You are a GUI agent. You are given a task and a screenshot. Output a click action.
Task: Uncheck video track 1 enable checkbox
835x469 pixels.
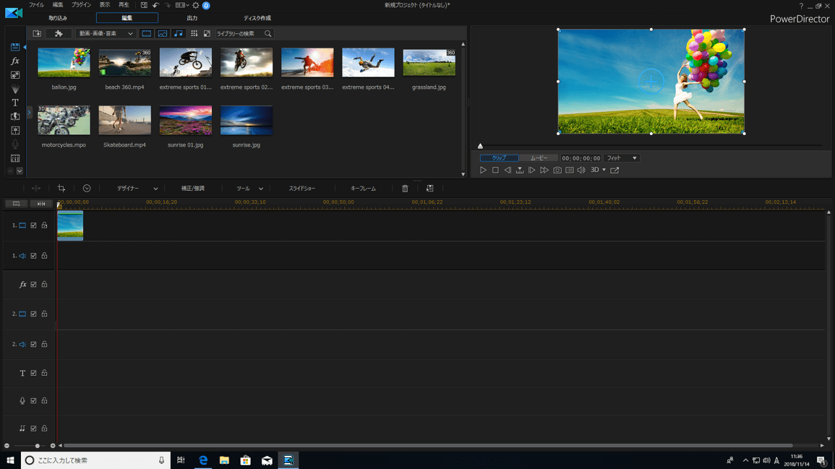coord(33,225)
